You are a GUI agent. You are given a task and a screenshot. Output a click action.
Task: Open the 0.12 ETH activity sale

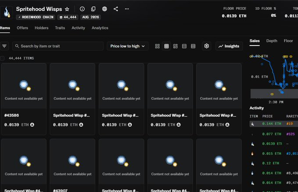[274, 163]
